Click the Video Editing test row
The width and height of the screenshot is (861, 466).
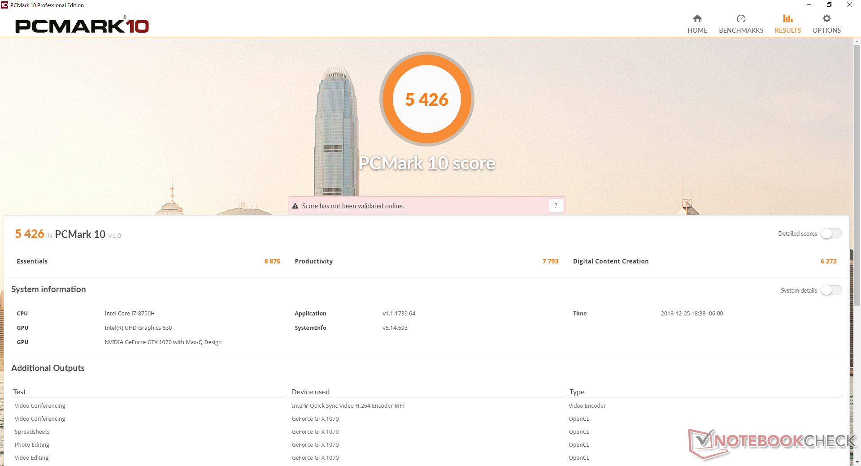pyautogui.click(x=31, y=458)
